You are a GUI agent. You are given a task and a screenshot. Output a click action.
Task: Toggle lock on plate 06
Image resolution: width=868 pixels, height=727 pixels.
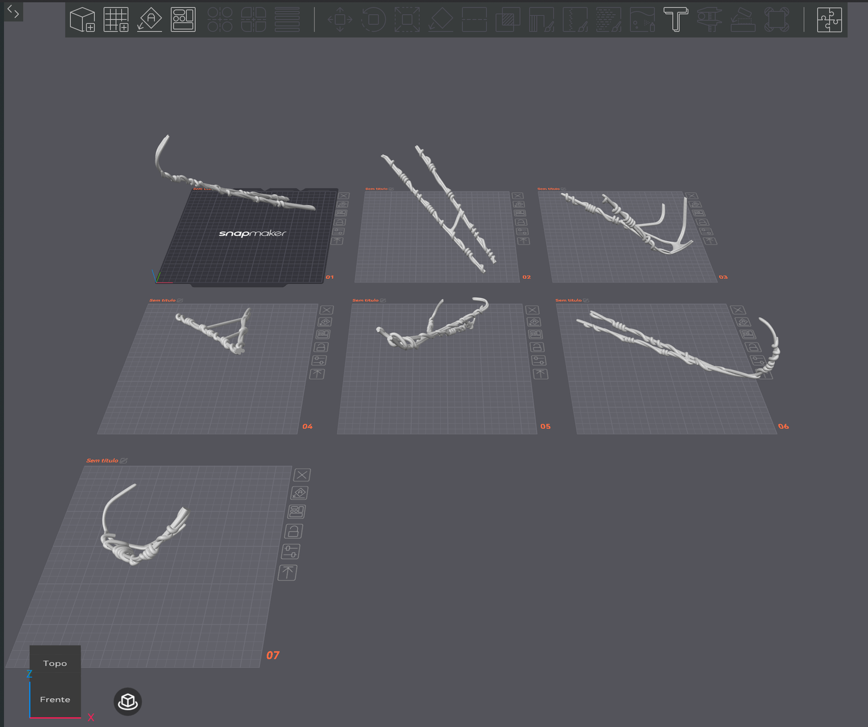click(x=751, y=347)
